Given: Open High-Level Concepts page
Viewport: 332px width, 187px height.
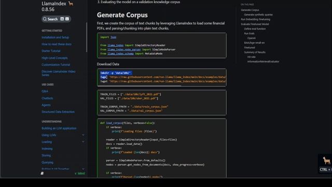Looking at the screenshot, I should (x=54, y=58).
